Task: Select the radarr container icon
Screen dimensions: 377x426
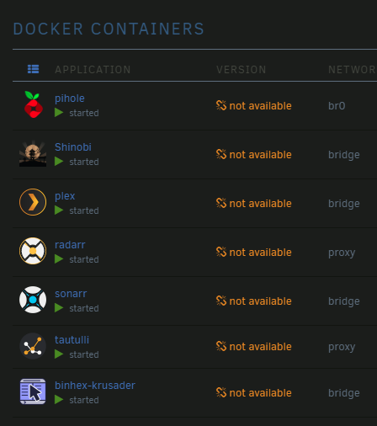Action: point(33,251)
